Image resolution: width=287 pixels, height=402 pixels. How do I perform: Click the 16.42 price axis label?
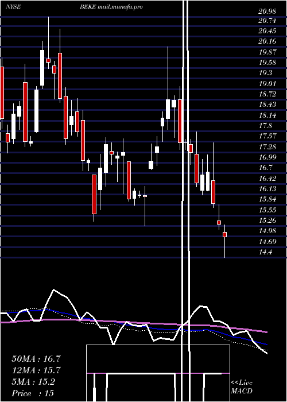[x=267, y=179]
